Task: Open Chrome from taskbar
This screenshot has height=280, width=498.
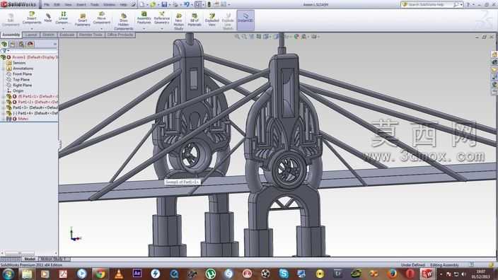Action: point(100,274)
